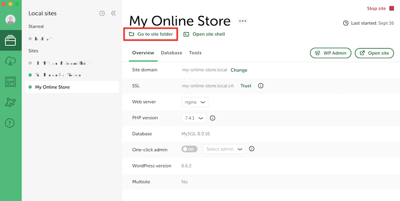Open the Blueprints sidebar icon
400x201 pixels.
(x=10, y=82)
